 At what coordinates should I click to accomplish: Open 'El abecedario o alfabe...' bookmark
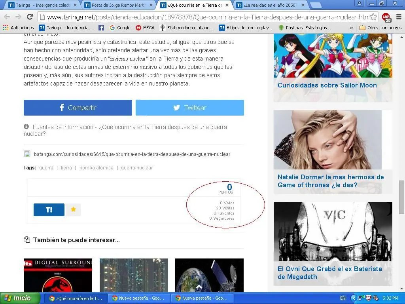pyautogui.click(x=187, y=28)
